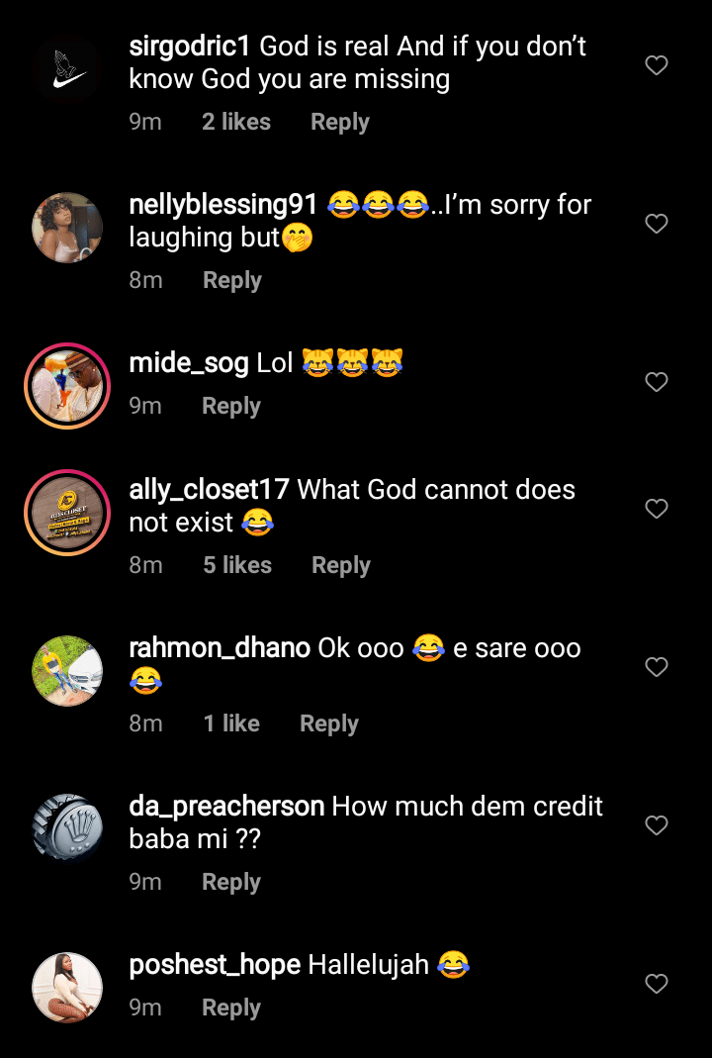Viewport: 712px width, 1058px height.
Task: Tap heart beside nellyblessing91's comment
Action: [x=657, y=224]
